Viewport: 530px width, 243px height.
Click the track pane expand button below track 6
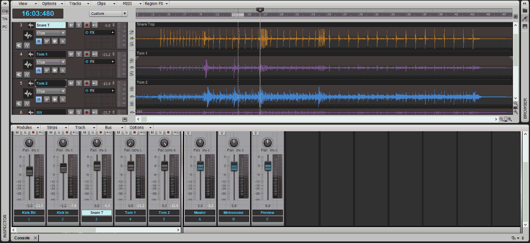click(125, 119)
